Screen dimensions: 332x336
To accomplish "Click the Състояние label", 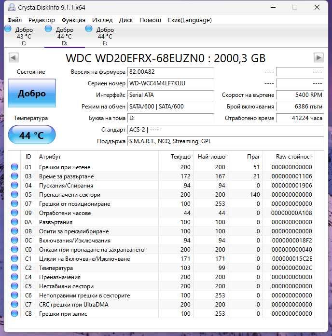I will 31,72.
